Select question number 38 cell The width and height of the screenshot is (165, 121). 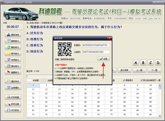click(125, 98)
